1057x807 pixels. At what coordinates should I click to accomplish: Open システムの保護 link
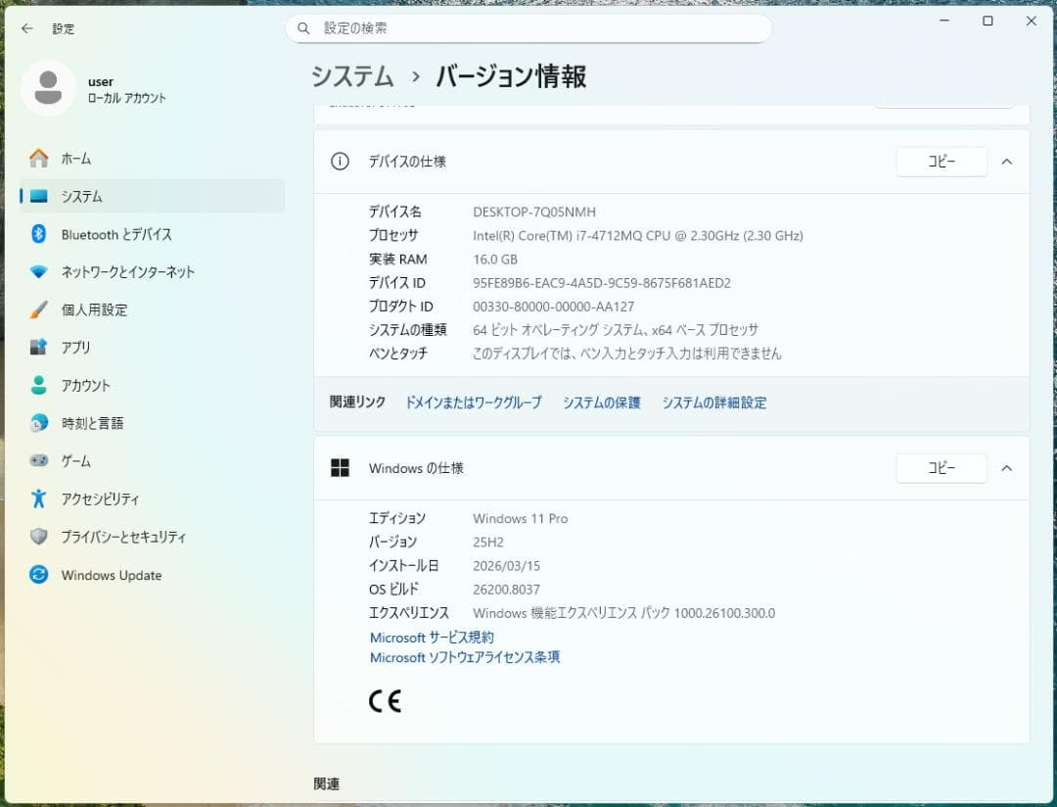[x=601, y=403]
